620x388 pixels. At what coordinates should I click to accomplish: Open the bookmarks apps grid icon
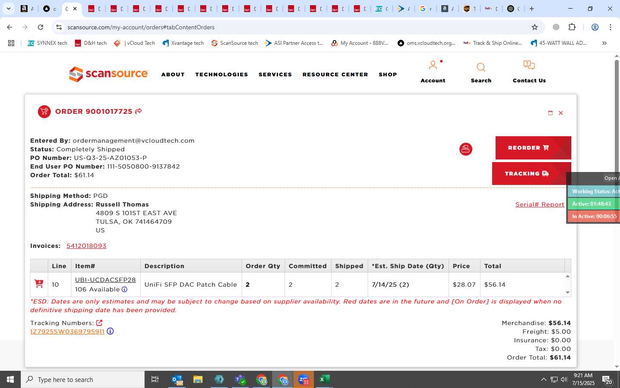pos(11,43)
